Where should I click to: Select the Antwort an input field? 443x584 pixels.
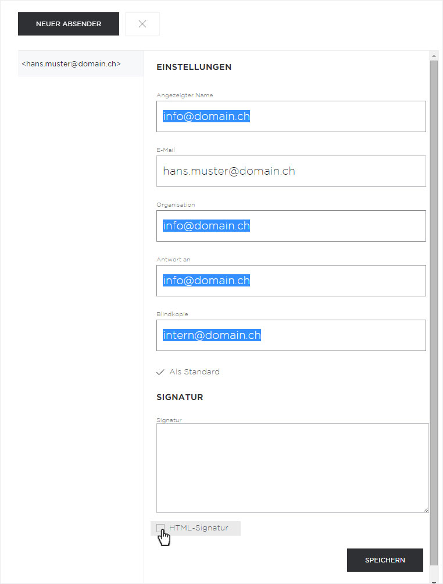[291, 281]
